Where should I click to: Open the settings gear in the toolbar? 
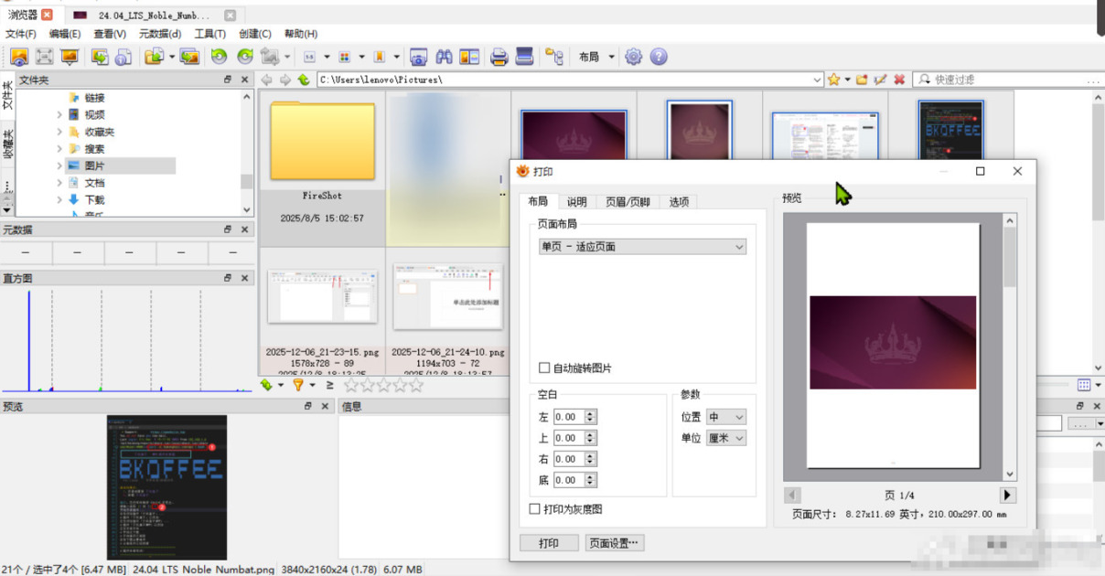pos(633,57)
